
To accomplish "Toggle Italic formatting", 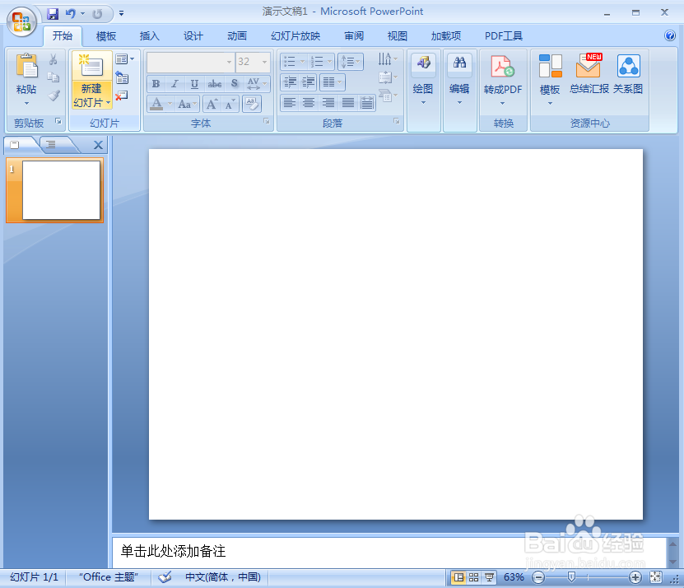I will point(175,83).
